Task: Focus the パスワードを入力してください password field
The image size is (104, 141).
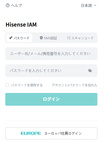Action: point(51,71)
